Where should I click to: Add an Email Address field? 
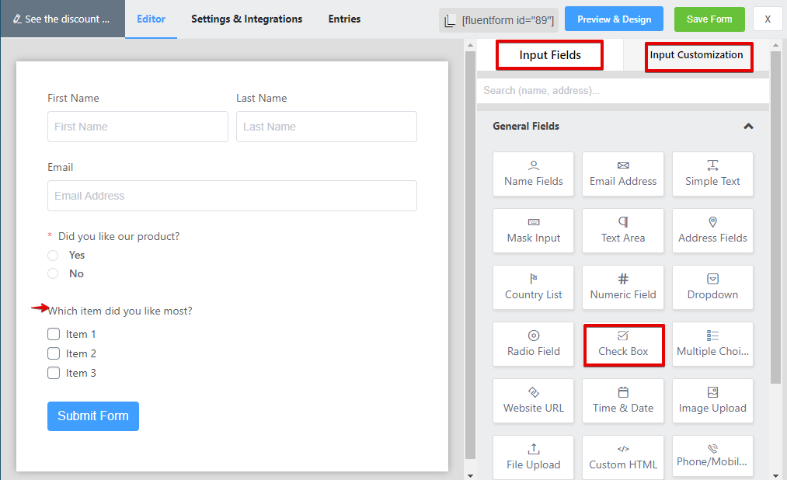click(623, 174)
